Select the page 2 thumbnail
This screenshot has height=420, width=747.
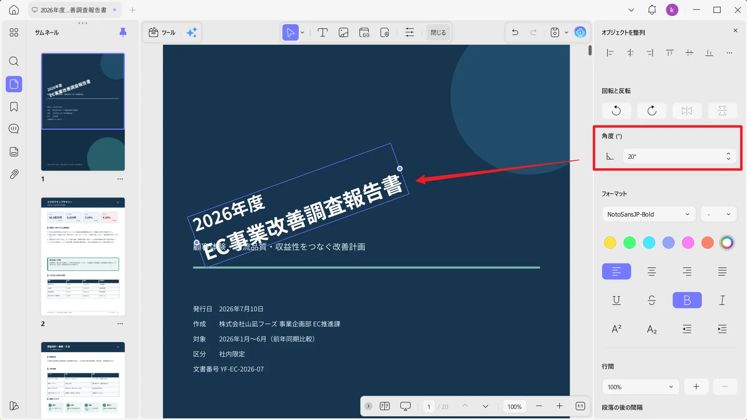(83, 256)
